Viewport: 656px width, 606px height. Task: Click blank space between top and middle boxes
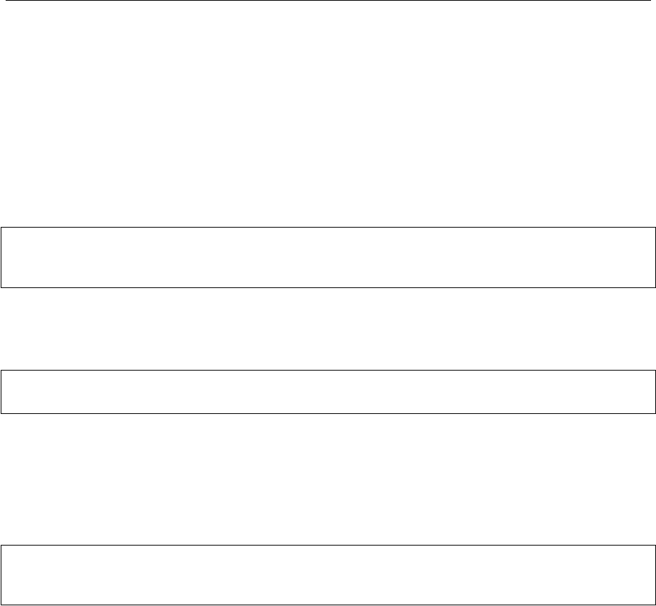[x=327, y=329]
